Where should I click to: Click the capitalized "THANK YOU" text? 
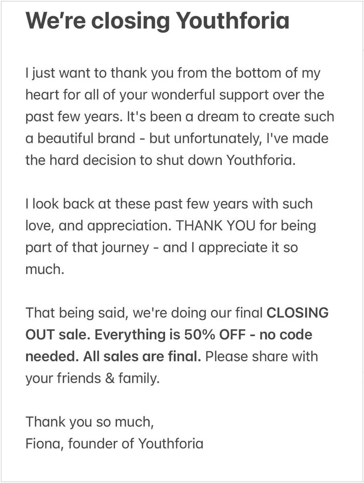point(216,226)
